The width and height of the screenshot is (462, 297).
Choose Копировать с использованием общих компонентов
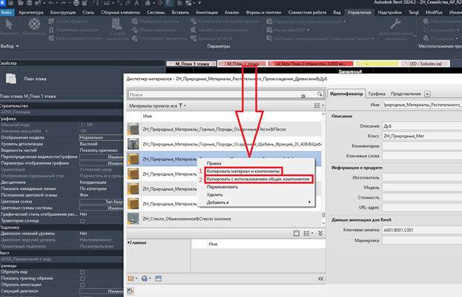(258, 179)
